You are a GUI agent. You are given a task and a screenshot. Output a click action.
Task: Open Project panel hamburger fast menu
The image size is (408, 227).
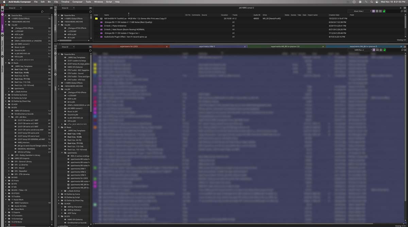click(x=52, y=8)
